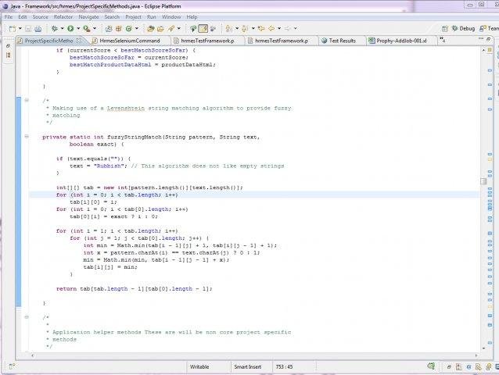Switch to the Test Results tab
499x375 pixels.
point(342,41)
